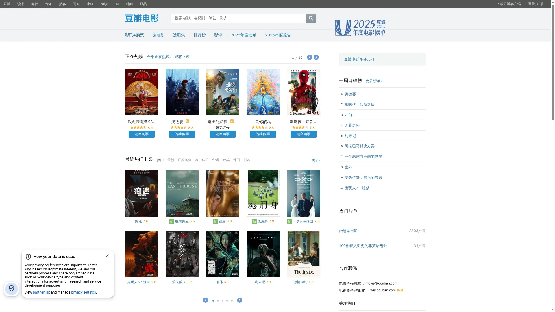Go to 音乐 in the top bar
555x312 pixels.
49,4
